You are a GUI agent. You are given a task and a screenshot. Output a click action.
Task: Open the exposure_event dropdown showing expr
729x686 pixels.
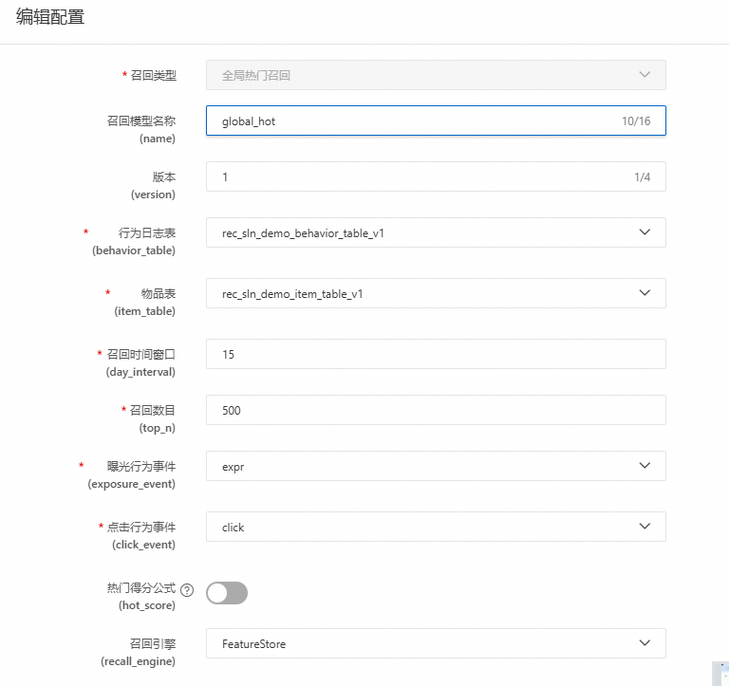coord(436,466)
